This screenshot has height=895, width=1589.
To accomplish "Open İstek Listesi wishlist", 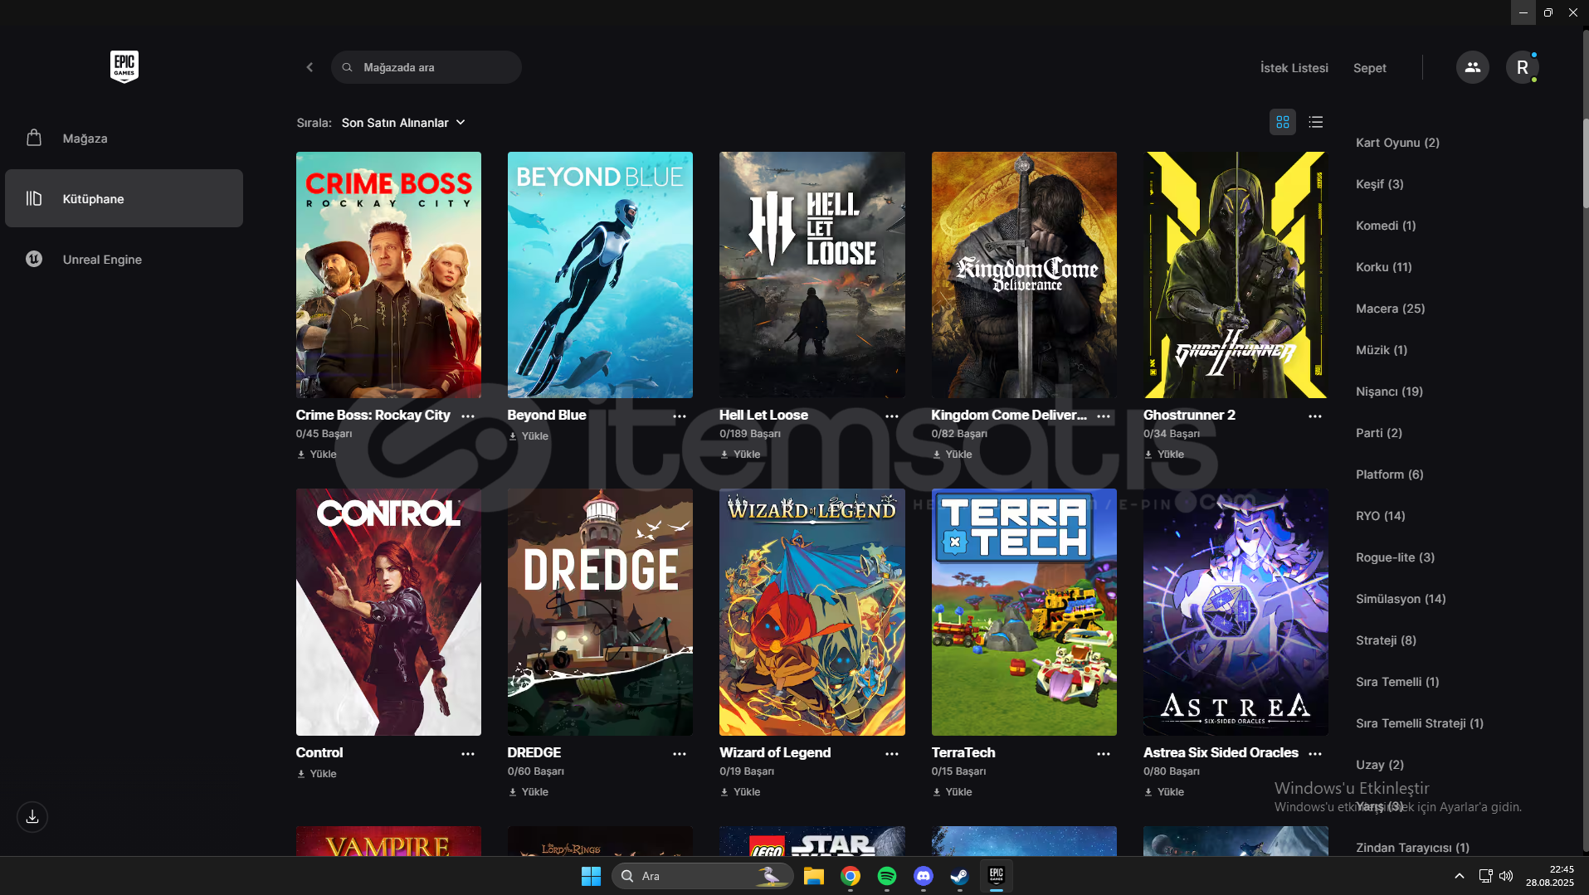I will (x=1294, y=68).
